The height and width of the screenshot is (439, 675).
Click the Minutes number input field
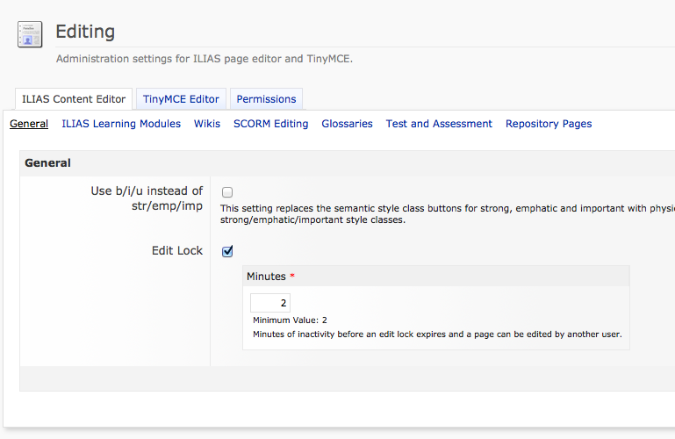(x=270, y=303)
